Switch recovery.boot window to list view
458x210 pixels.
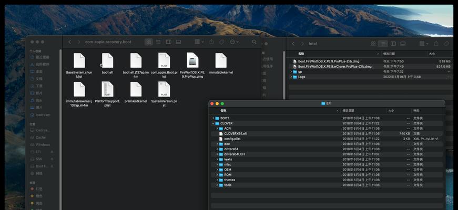pos(158,42)
